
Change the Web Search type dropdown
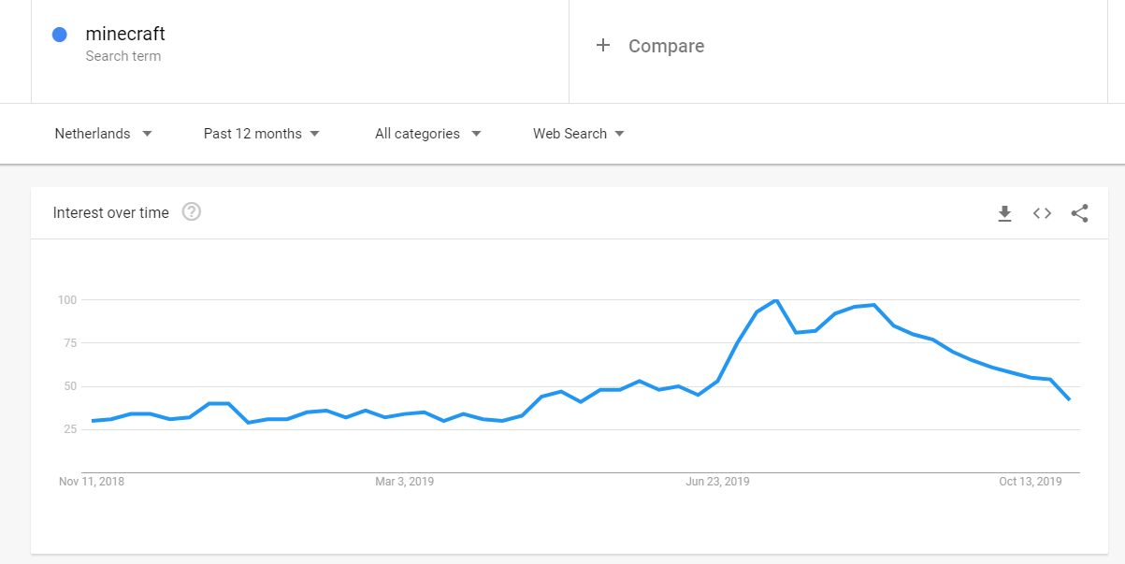pyautogui.click(x=578, y=134)
